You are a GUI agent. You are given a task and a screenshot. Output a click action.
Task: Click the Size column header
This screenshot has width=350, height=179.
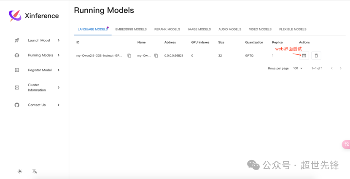(221, 43)
